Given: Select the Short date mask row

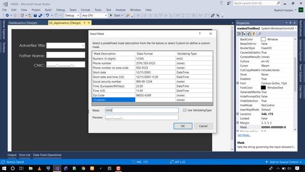Looking at the screenshot, I should (x=152, y=72).
